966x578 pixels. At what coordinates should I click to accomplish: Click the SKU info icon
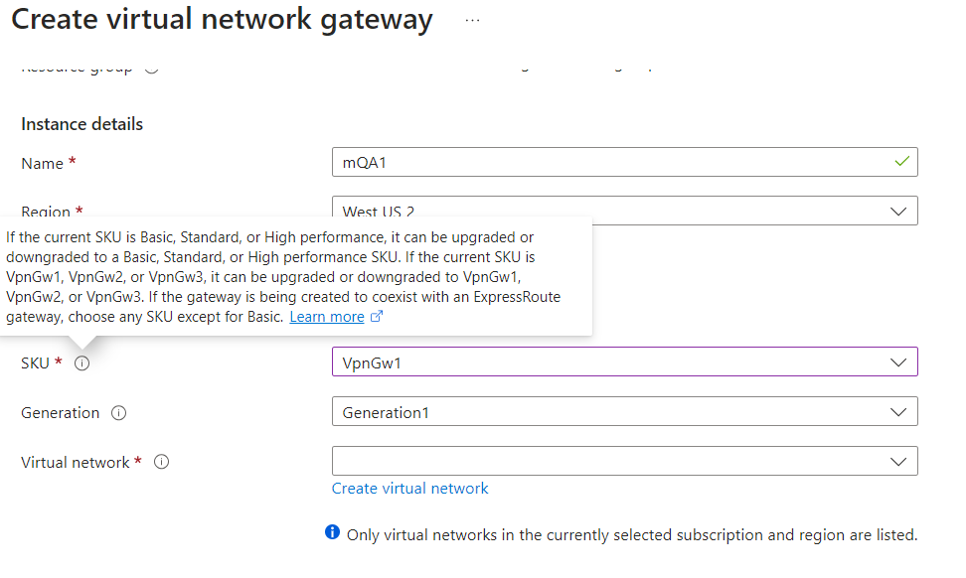(x=82, y=363)
